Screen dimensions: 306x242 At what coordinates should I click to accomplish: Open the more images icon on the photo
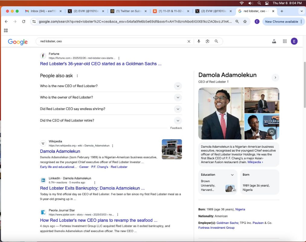[272, 132]
